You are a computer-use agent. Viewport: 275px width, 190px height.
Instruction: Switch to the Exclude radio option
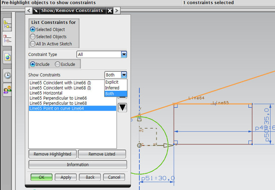click(x=57, y=64)
